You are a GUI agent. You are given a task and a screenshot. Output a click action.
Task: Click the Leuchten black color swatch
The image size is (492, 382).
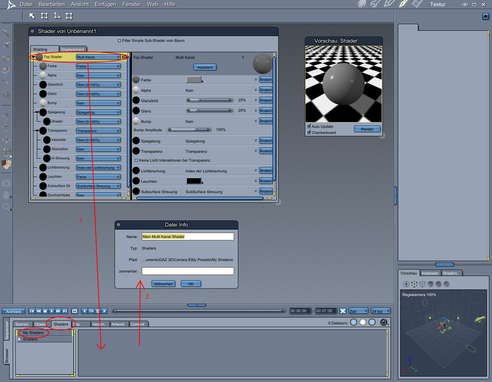[x=194, y=181]
